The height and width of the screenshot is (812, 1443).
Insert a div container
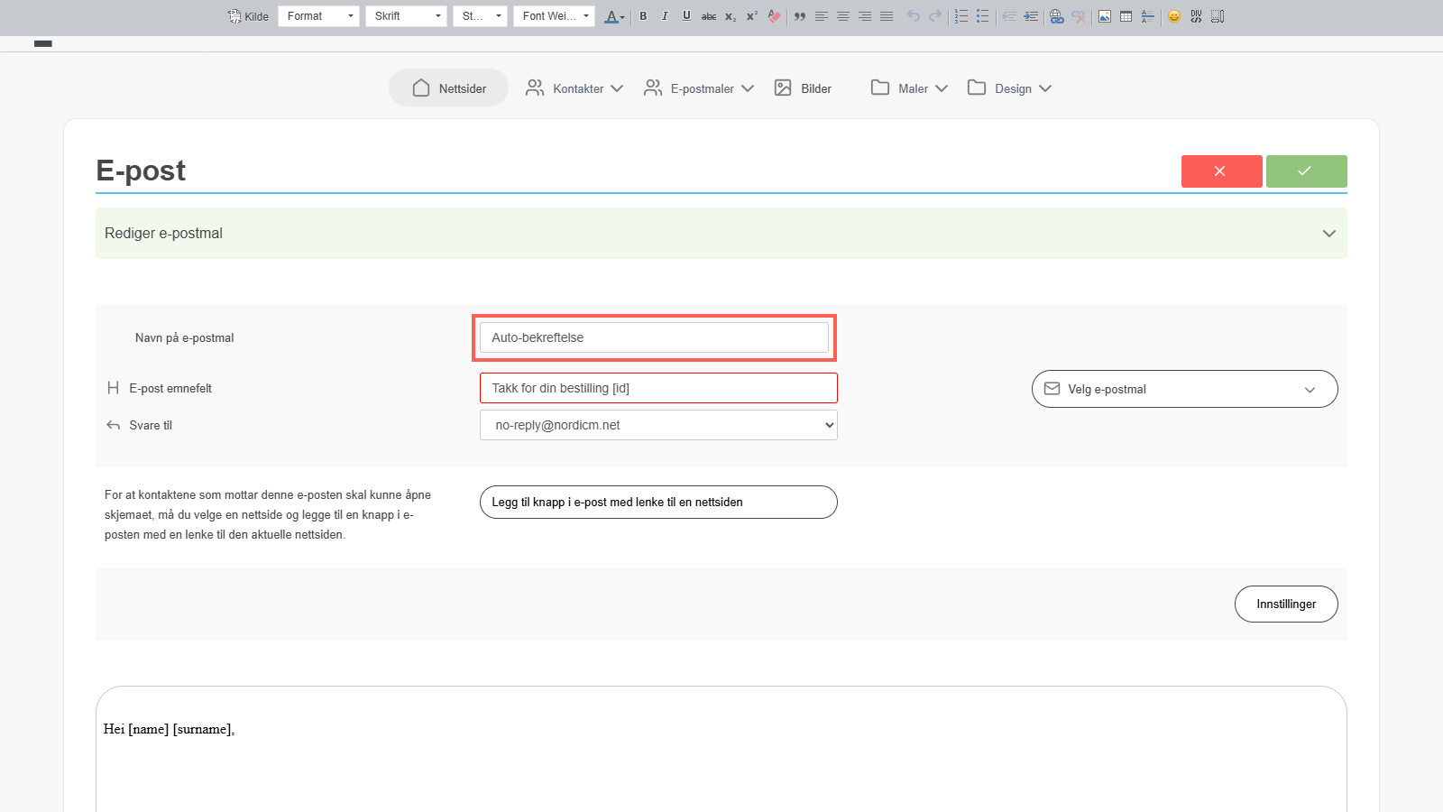coord(1196,16)
